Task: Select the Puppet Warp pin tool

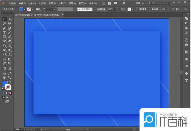Action: (x=10, y=50)
